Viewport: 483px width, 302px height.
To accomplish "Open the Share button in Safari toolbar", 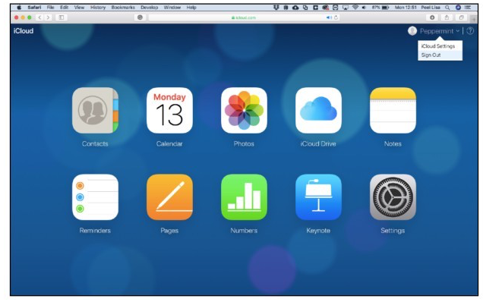I will tap(447, 17).
